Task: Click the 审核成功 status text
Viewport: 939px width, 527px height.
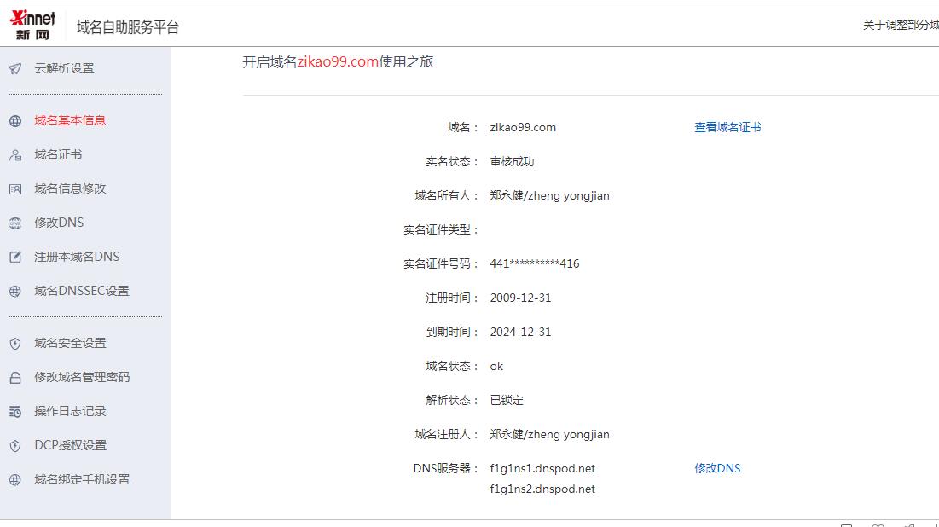Action: pos(512,161)
